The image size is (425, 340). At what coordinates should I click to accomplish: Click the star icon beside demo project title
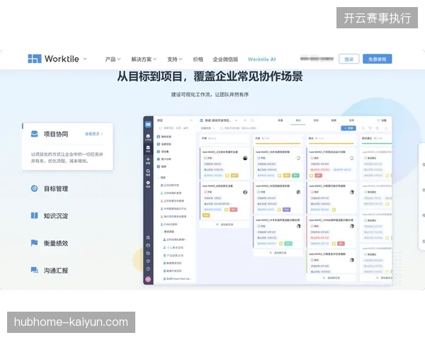(x=245, y=120)
